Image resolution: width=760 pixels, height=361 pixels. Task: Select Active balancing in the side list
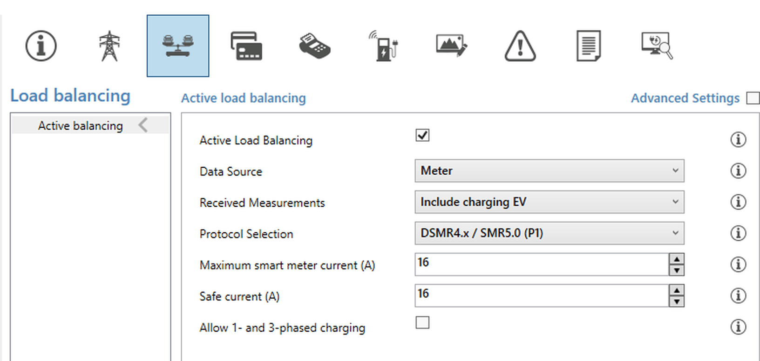tap(81, 125)
